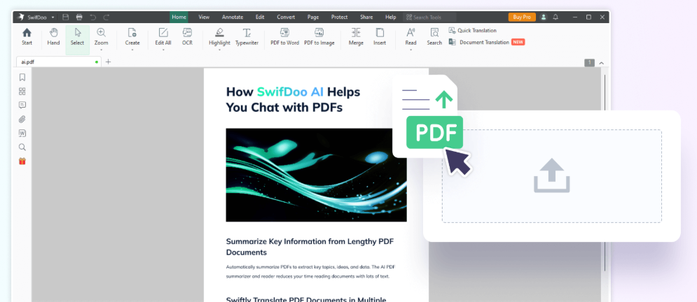
Task: Collapse the ribbon with the chevron
Action: point(602,63)
